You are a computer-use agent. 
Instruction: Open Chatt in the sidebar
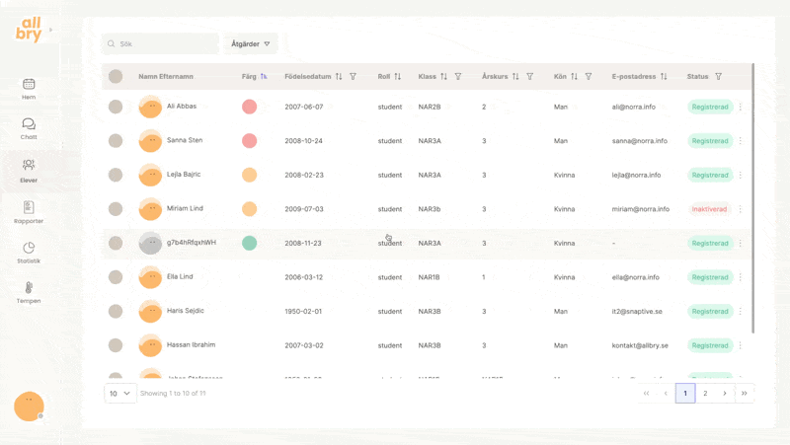tap(29, 128)
